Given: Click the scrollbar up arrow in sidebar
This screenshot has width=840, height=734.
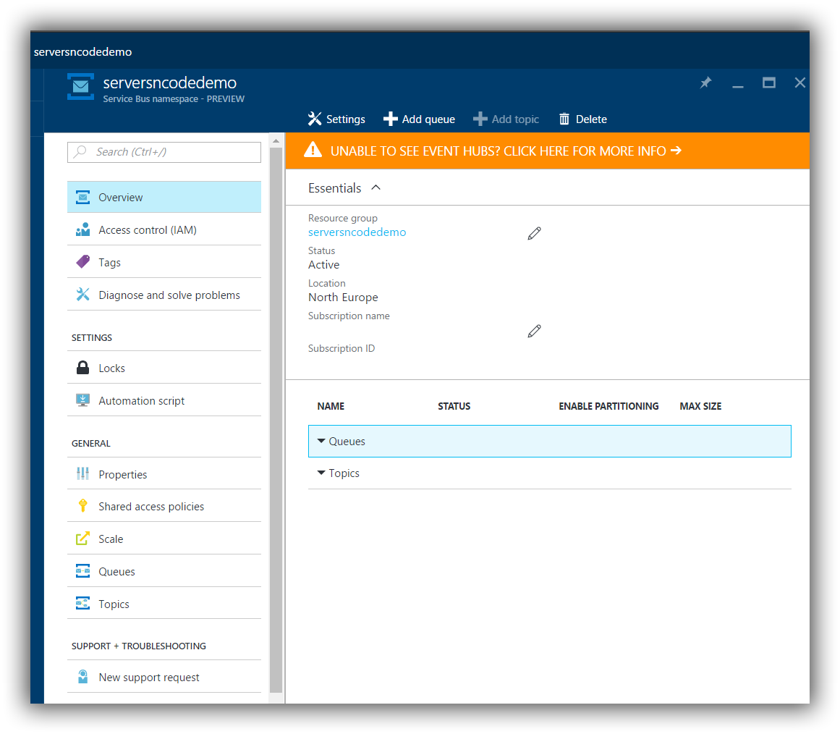Looking at the screenshot, I should click(x=276, y=141).
